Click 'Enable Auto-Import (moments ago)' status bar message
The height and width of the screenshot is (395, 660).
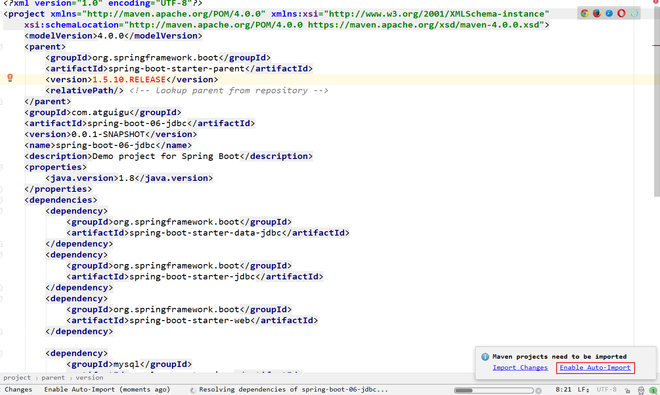[x=107, y=389]
